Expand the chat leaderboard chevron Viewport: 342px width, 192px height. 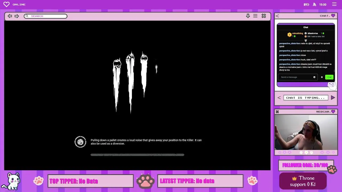click(306, 41)
